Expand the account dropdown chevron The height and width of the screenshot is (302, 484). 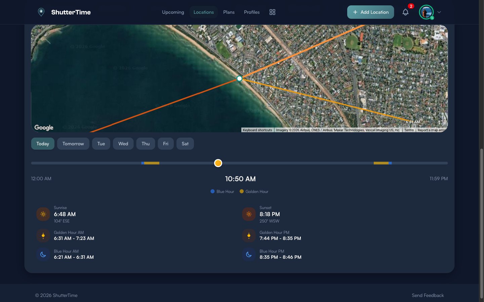[x=439, y=12]
